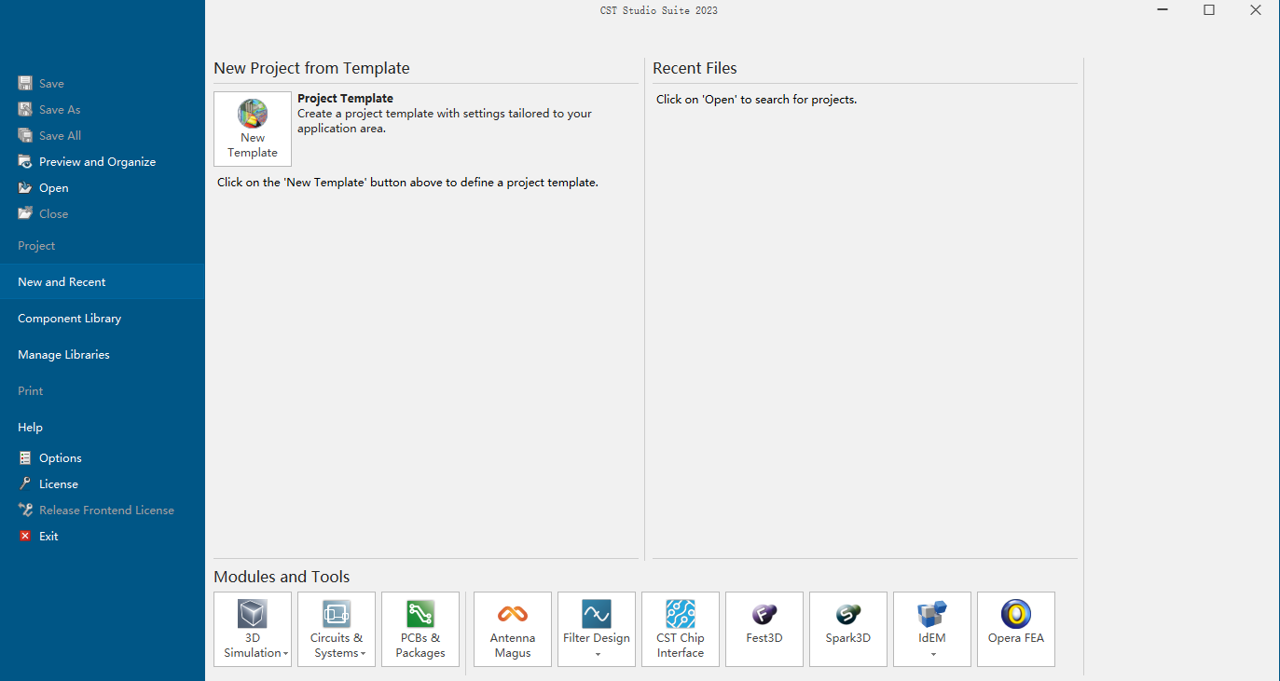The image size is (1280, 681).
Task: Select the Component Library tab
Action: (x=70, y=319)
